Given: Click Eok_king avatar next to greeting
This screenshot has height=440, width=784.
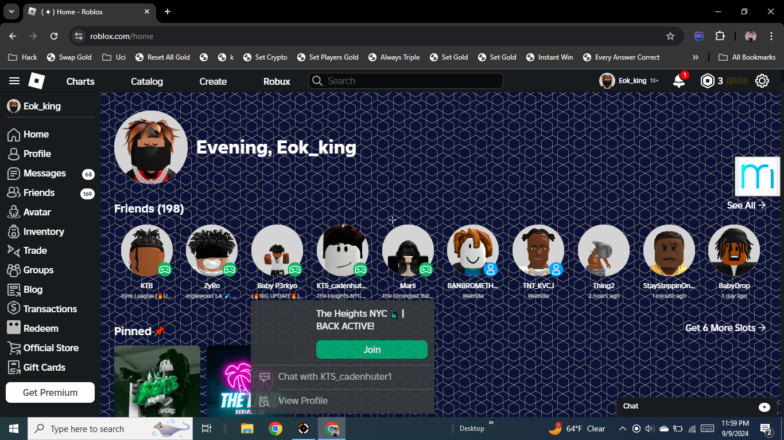Looking at the screenshot, I should click(151, 147).
